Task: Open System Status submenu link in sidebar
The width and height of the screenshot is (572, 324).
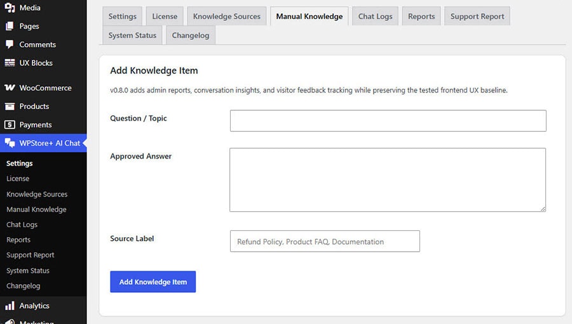Action: click(28, 271)
